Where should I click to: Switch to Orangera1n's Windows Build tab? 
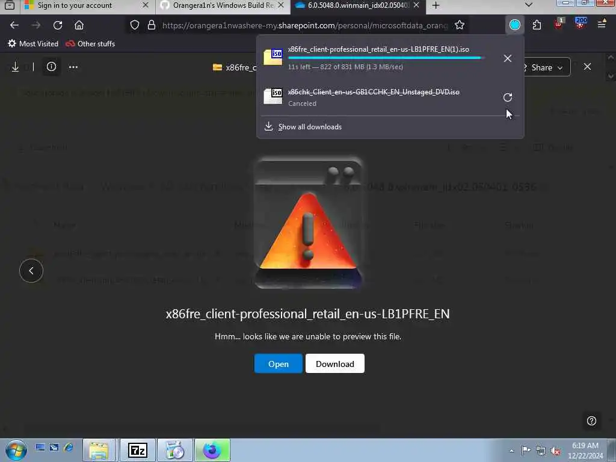click(223, 5)
